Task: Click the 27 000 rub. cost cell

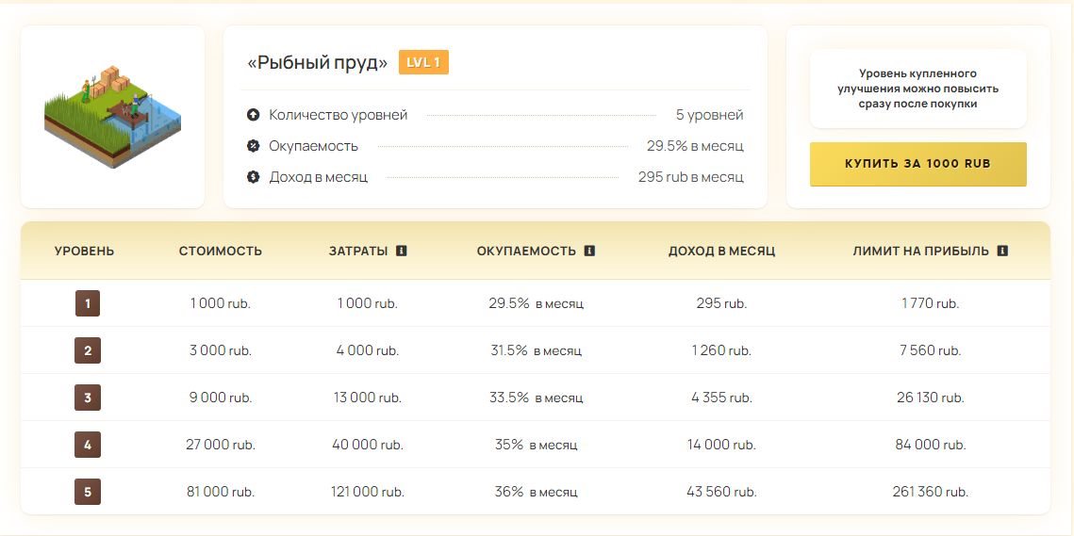Action: tap(221, 445)
